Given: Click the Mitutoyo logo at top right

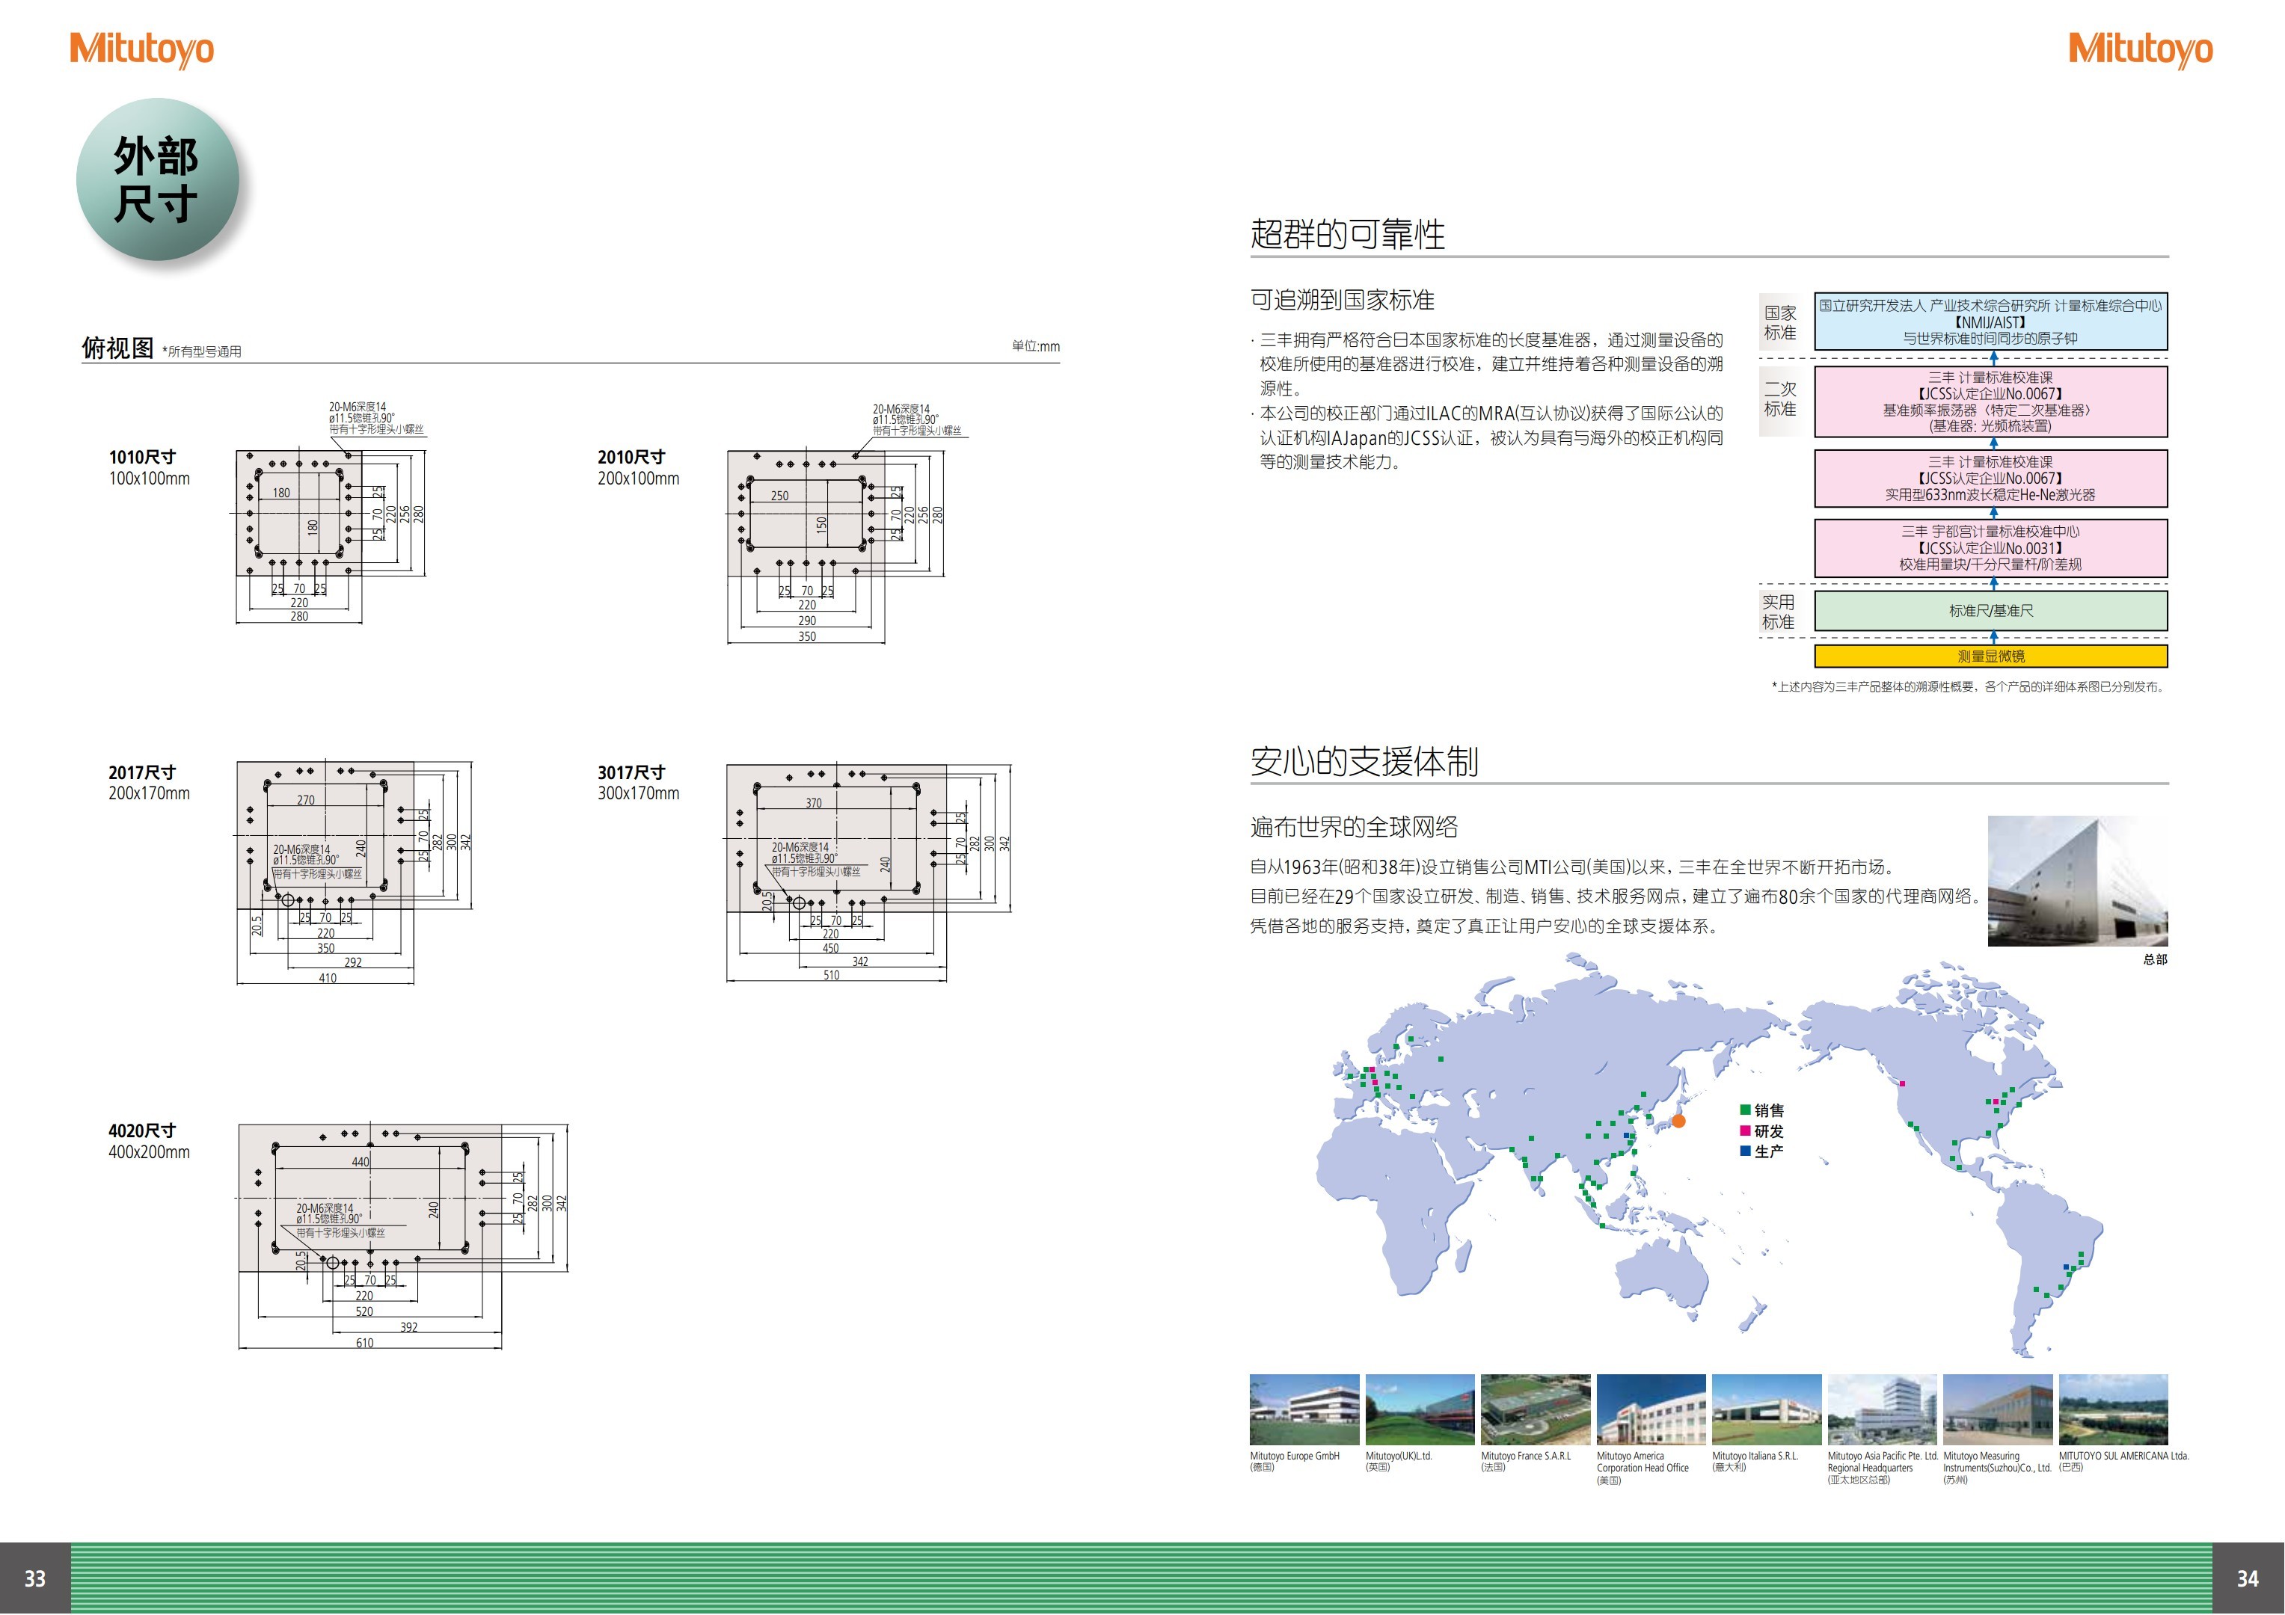Looking at the screenshot, I should [2140, 49].
